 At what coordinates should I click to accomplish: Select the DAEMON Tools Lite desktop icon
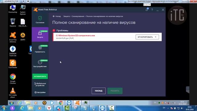13,51
